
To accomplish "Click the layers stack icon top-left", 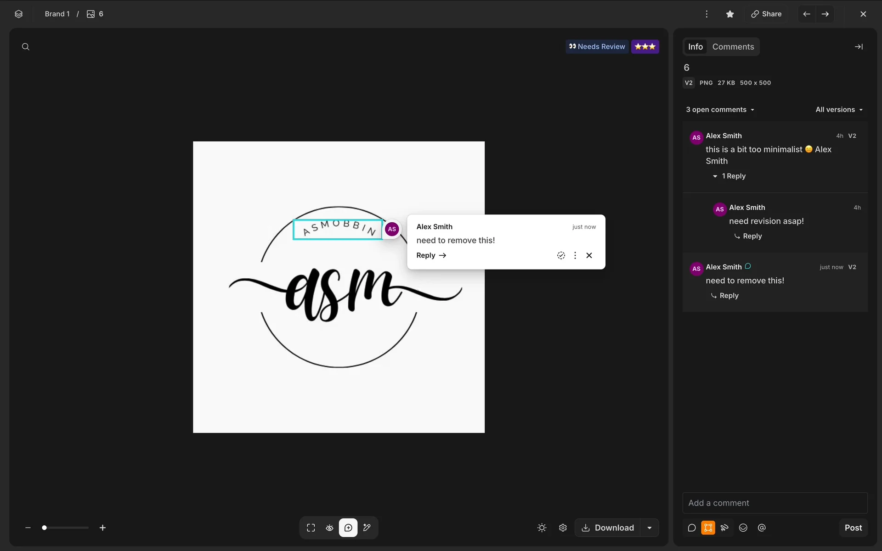I will (x=18, y=14).
